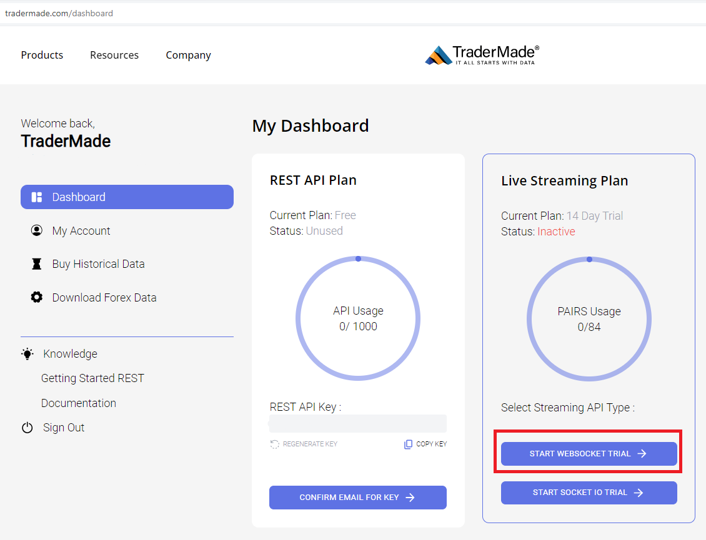The image size is (706, 540).
Task: Click the Dashboard grid icon
Action: click(x=36, y=197)
